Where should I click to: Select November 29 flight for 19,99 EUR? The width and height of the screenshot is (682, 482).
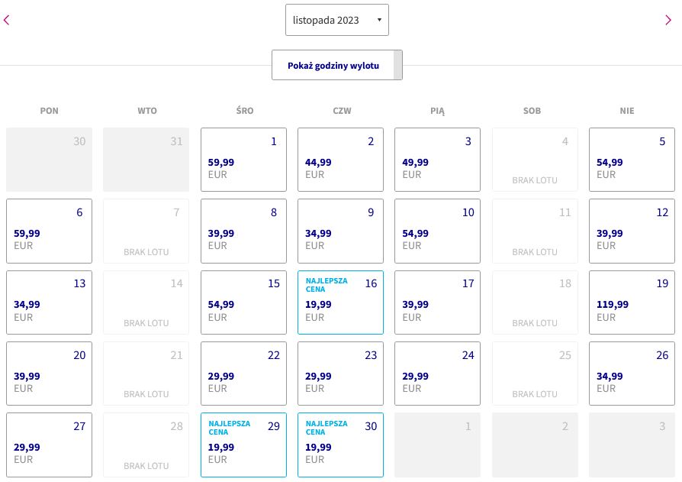point(243,445)
